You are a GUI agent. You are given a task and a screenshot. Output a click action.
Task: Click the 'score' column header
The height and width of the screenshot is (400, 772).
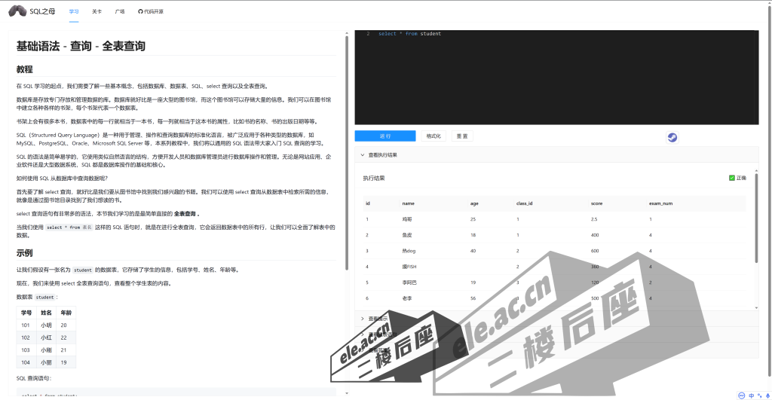596,203
